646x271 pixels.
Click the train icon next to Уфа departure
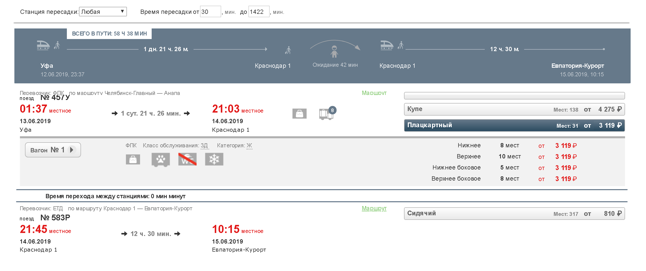(43, 45)
